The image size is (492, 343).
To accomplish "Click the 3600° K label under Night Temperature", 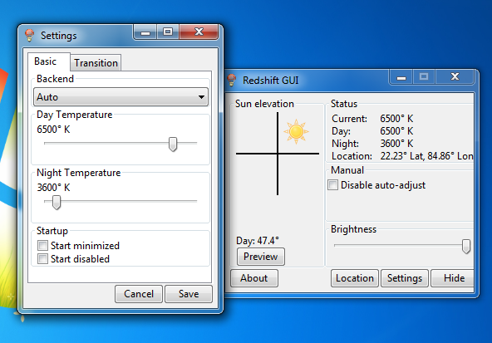I will coord(53,188).
